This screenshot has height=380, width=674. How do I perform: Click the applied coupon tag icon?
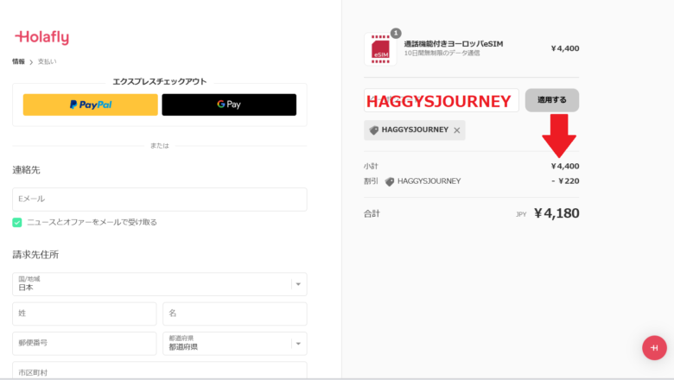point(374,130)
